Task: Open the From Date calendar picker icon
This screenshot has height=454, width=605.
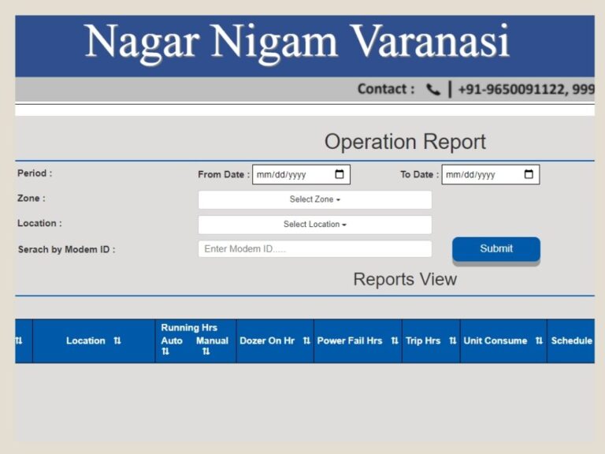Action: coord(340,174)
